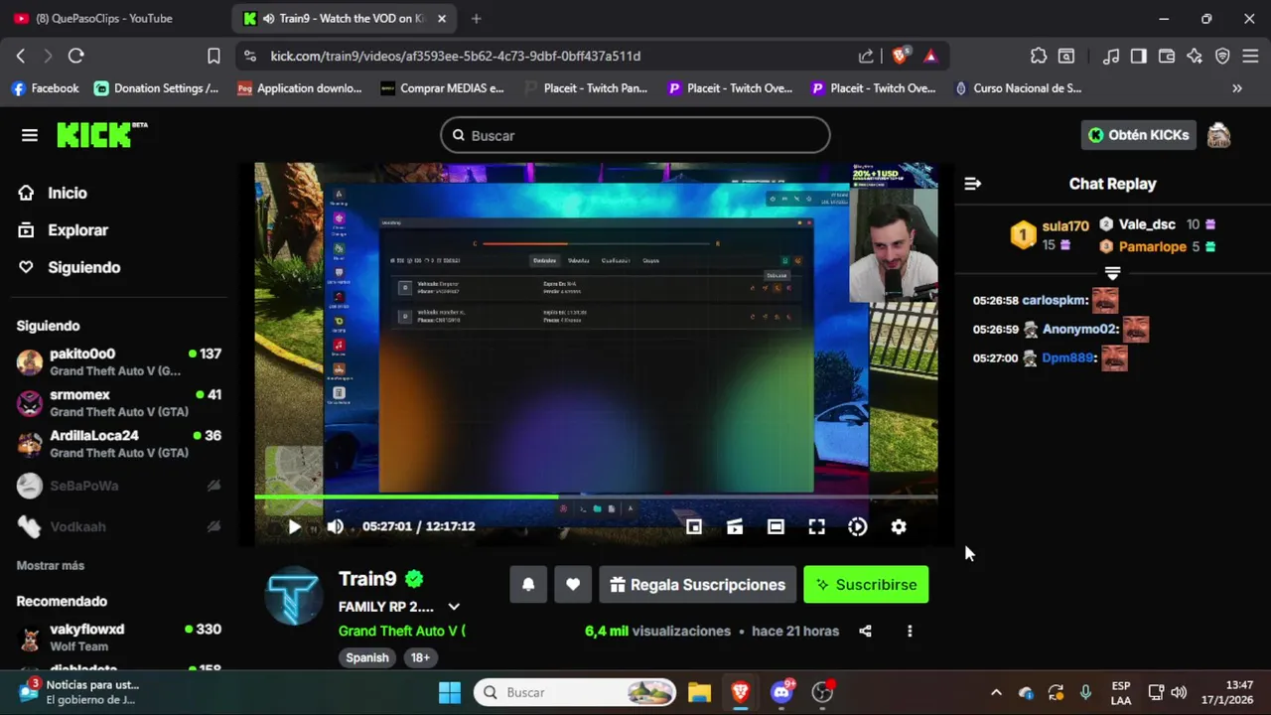This screenshot has height=715, width=1271.
Task: Open Facebook bookmark
Action: click(46, 88)
